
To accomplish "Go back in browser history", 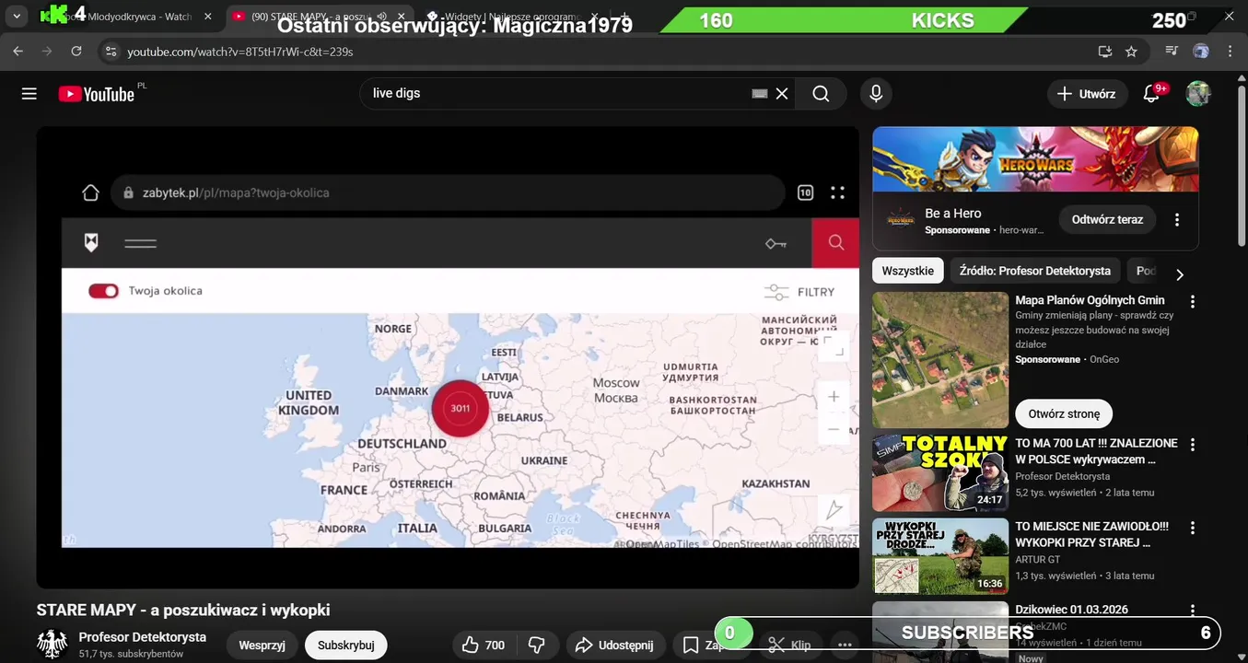I will click(x=18, y=52).
